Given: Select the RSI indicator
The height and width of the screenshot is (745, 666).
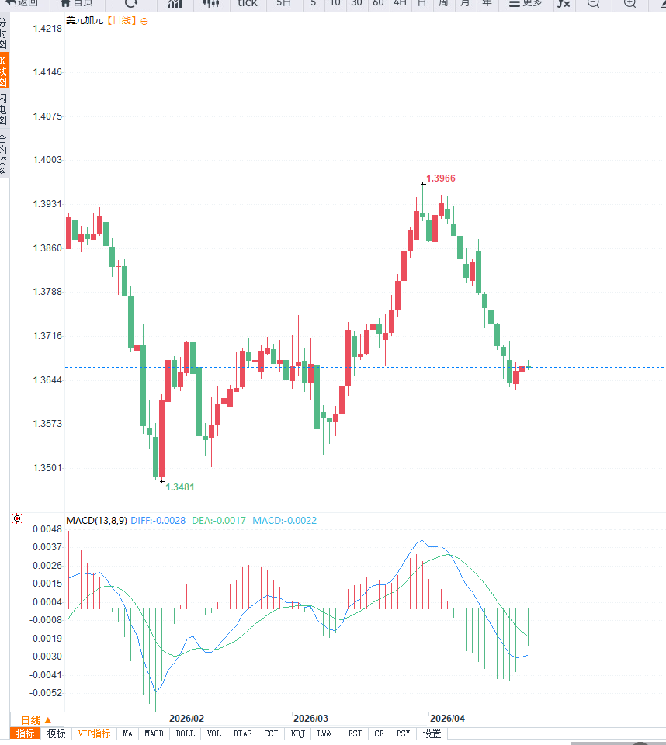Looking at the screenshot, I should pyautogui.click(x=355, y=733).
